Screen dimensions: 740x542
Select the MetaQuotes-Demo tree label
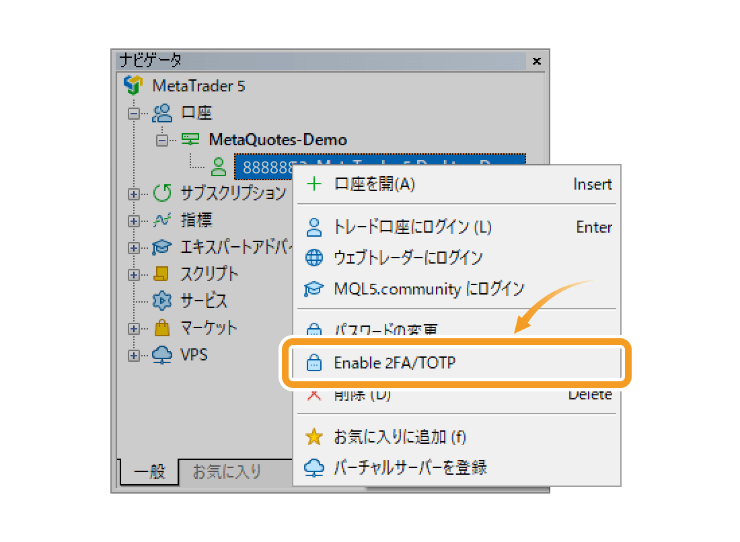pyautogui.click(x=278, y=140)
